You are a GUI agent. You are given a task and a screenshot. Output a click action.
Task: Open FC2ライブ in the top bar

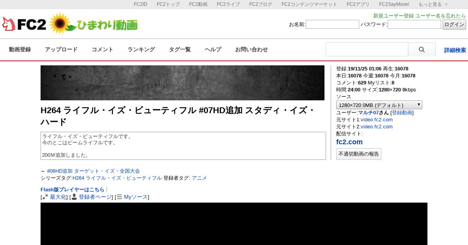pyautogui.click(x=228, y=4)
